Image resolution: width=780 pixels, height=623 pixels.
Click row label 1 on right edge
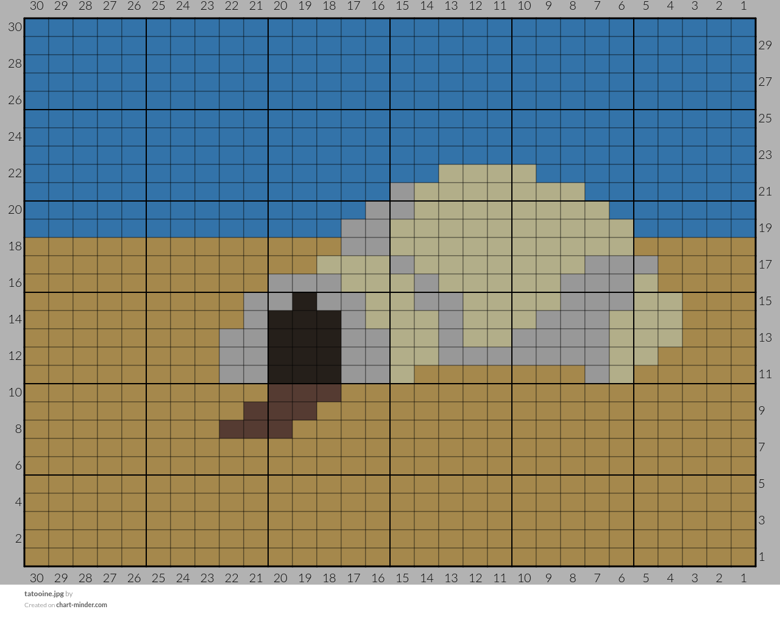(x=762, y=557)
